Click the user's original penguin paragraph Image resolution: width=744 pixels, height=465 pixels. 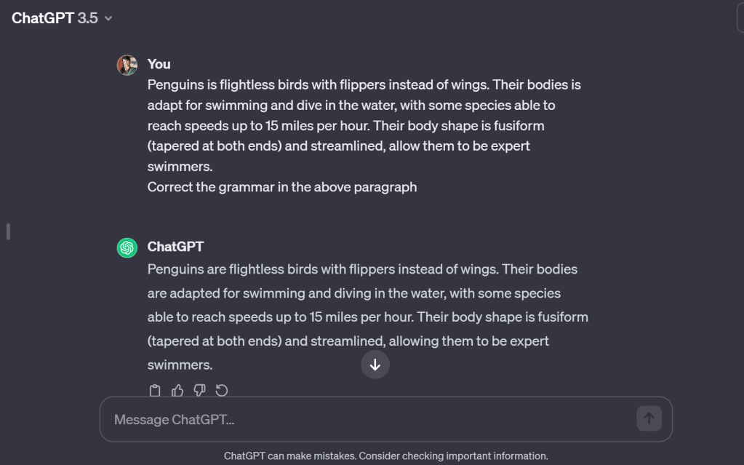click(x=364, y=125)
